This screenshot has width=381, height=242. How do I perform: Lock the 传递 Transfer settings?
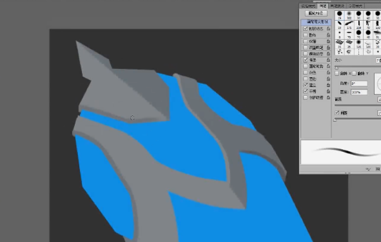pos(328,60)
